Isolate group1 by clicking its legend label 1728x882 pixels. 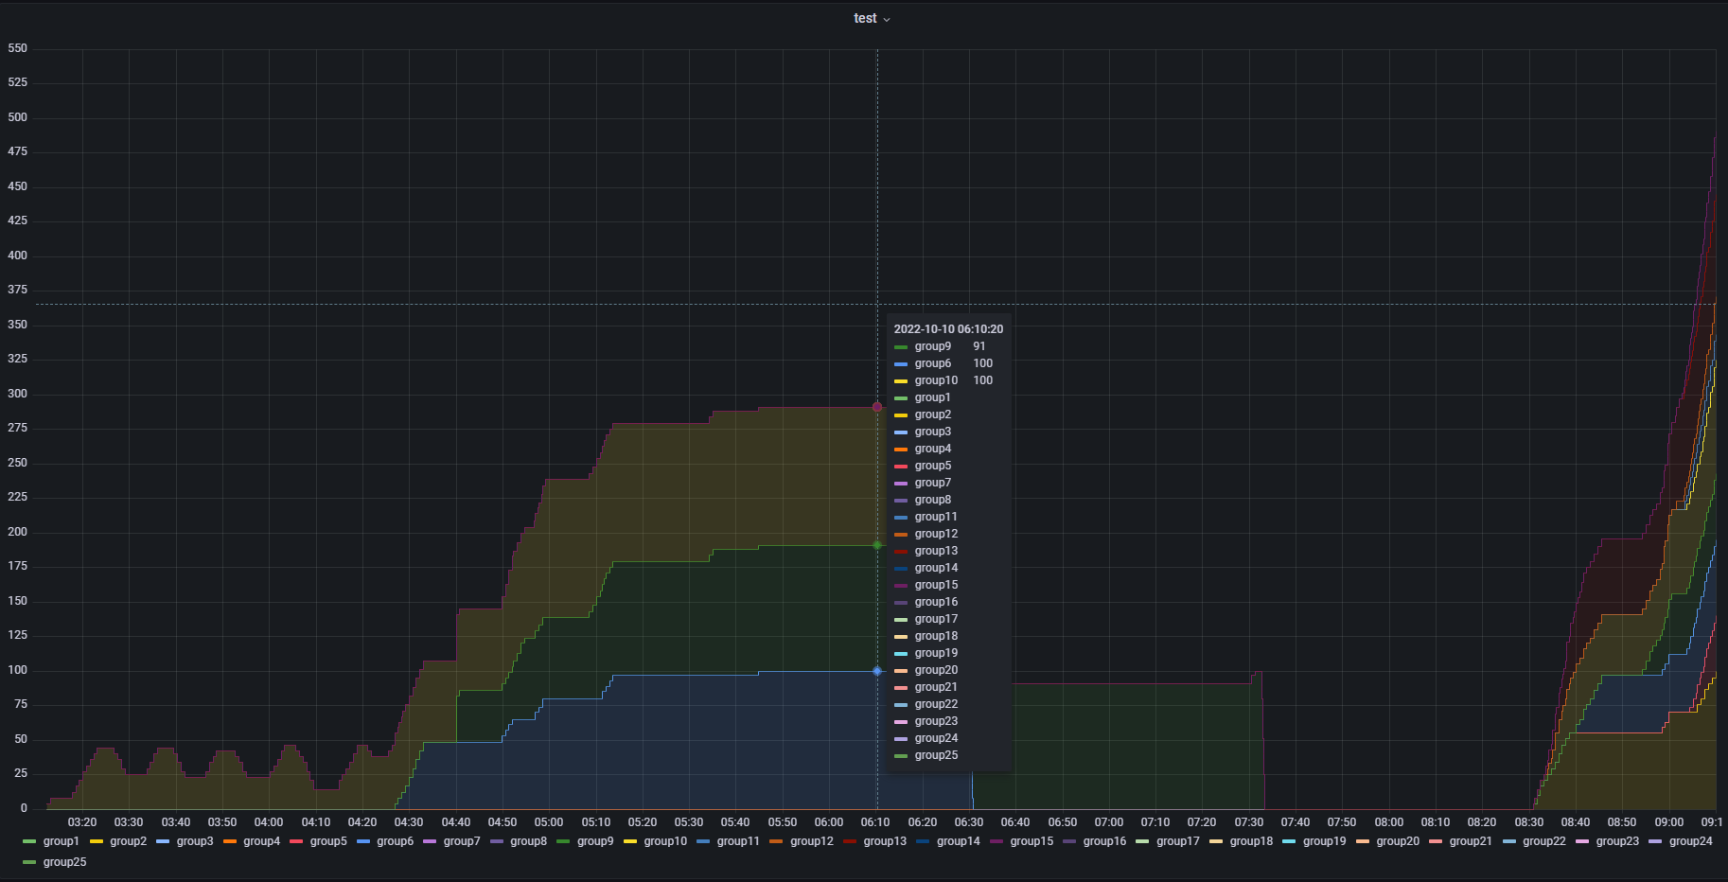point(60,841)
